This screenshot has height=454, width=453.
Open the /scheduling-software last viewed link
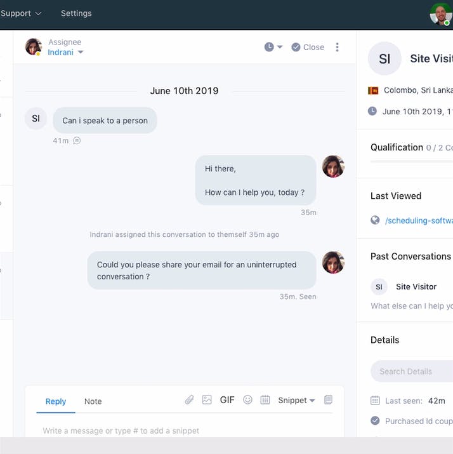click(x=419, y=220)
